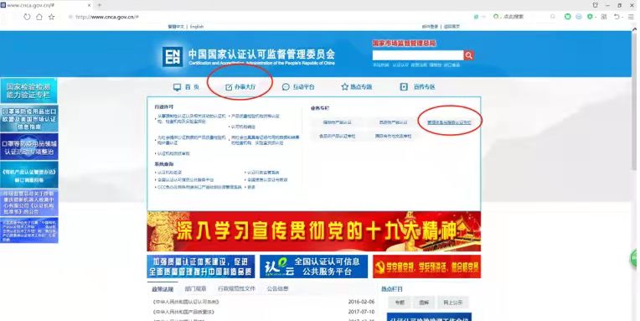This screenshot has width=640, height=321.
Task: Open the bottom blue sidebar banner with small text
Action: [x=29, y=230]
